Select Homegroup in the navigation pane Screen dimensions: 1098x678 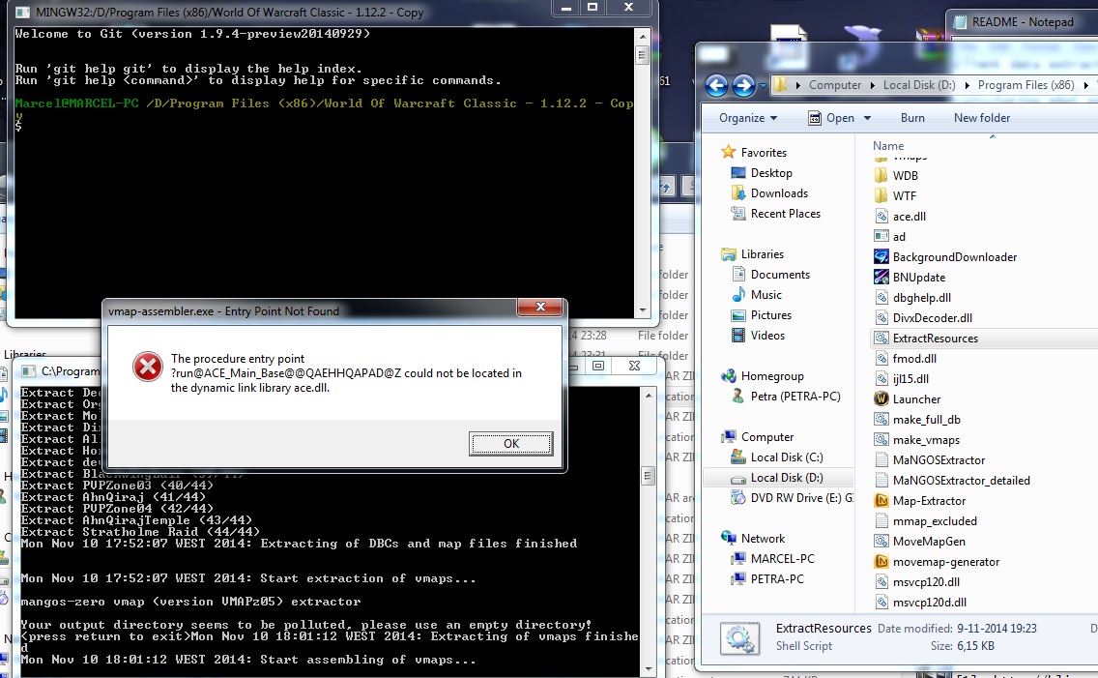click(771, 375)
